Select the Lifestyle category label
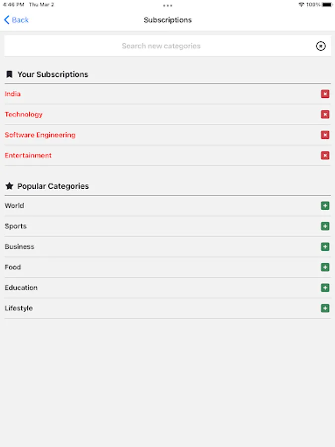This screenshot has width=335, height=447. click(x=19, y=308)
